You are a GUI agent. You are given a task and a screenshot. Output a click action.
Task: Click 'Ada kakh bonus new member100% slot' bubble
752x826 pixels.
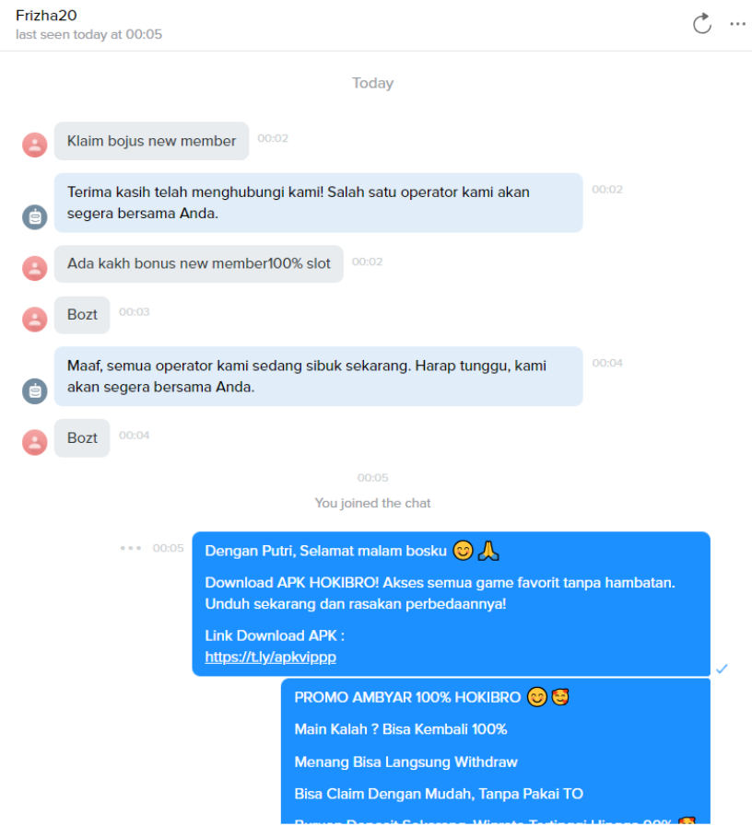[x=199, y=263]
